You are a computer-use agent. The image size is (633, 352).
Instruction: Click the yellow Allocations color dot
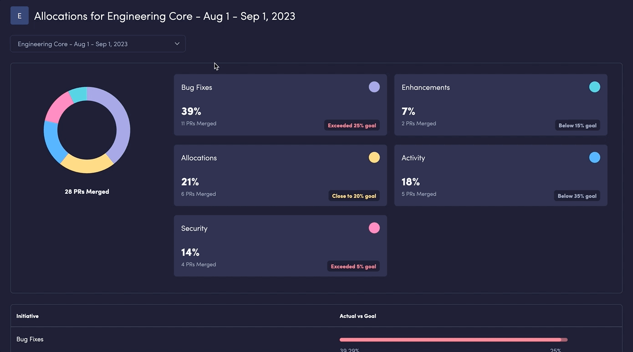click(x=374, y=157)
